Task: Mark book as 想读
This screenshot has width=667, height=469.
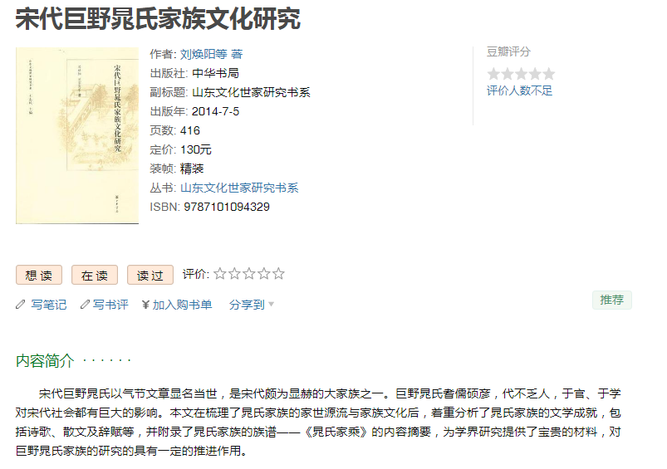Action: coord(39,276)
